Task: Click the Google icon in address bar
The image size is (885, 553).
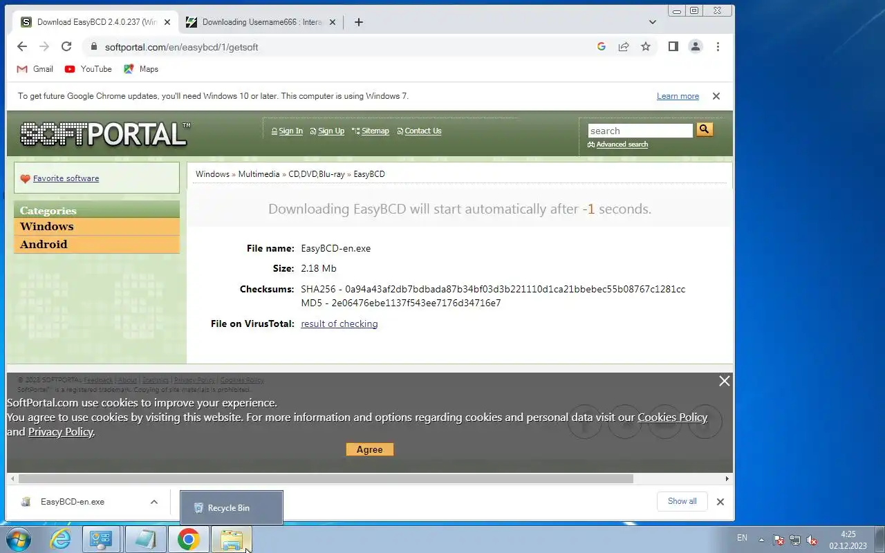Action: tap(602, 46)
